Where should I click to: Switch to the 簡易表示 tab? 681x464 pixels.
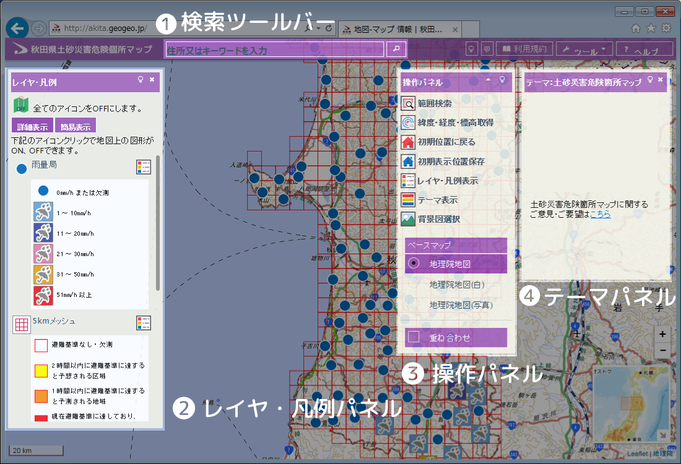[76, 126]
